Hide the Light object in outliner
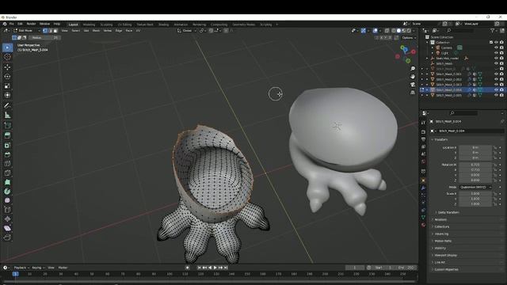This screenshot has height=285, width=507. [497, 53]
